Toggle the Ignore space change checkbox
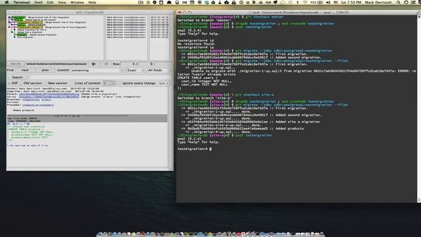Screen dimensions: 421x237 pyautogui.click(x=120, y=83)
